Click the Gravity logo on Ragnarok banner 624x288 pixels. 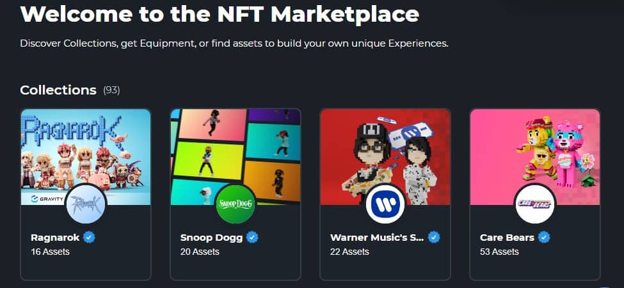(x=47, y=199)
